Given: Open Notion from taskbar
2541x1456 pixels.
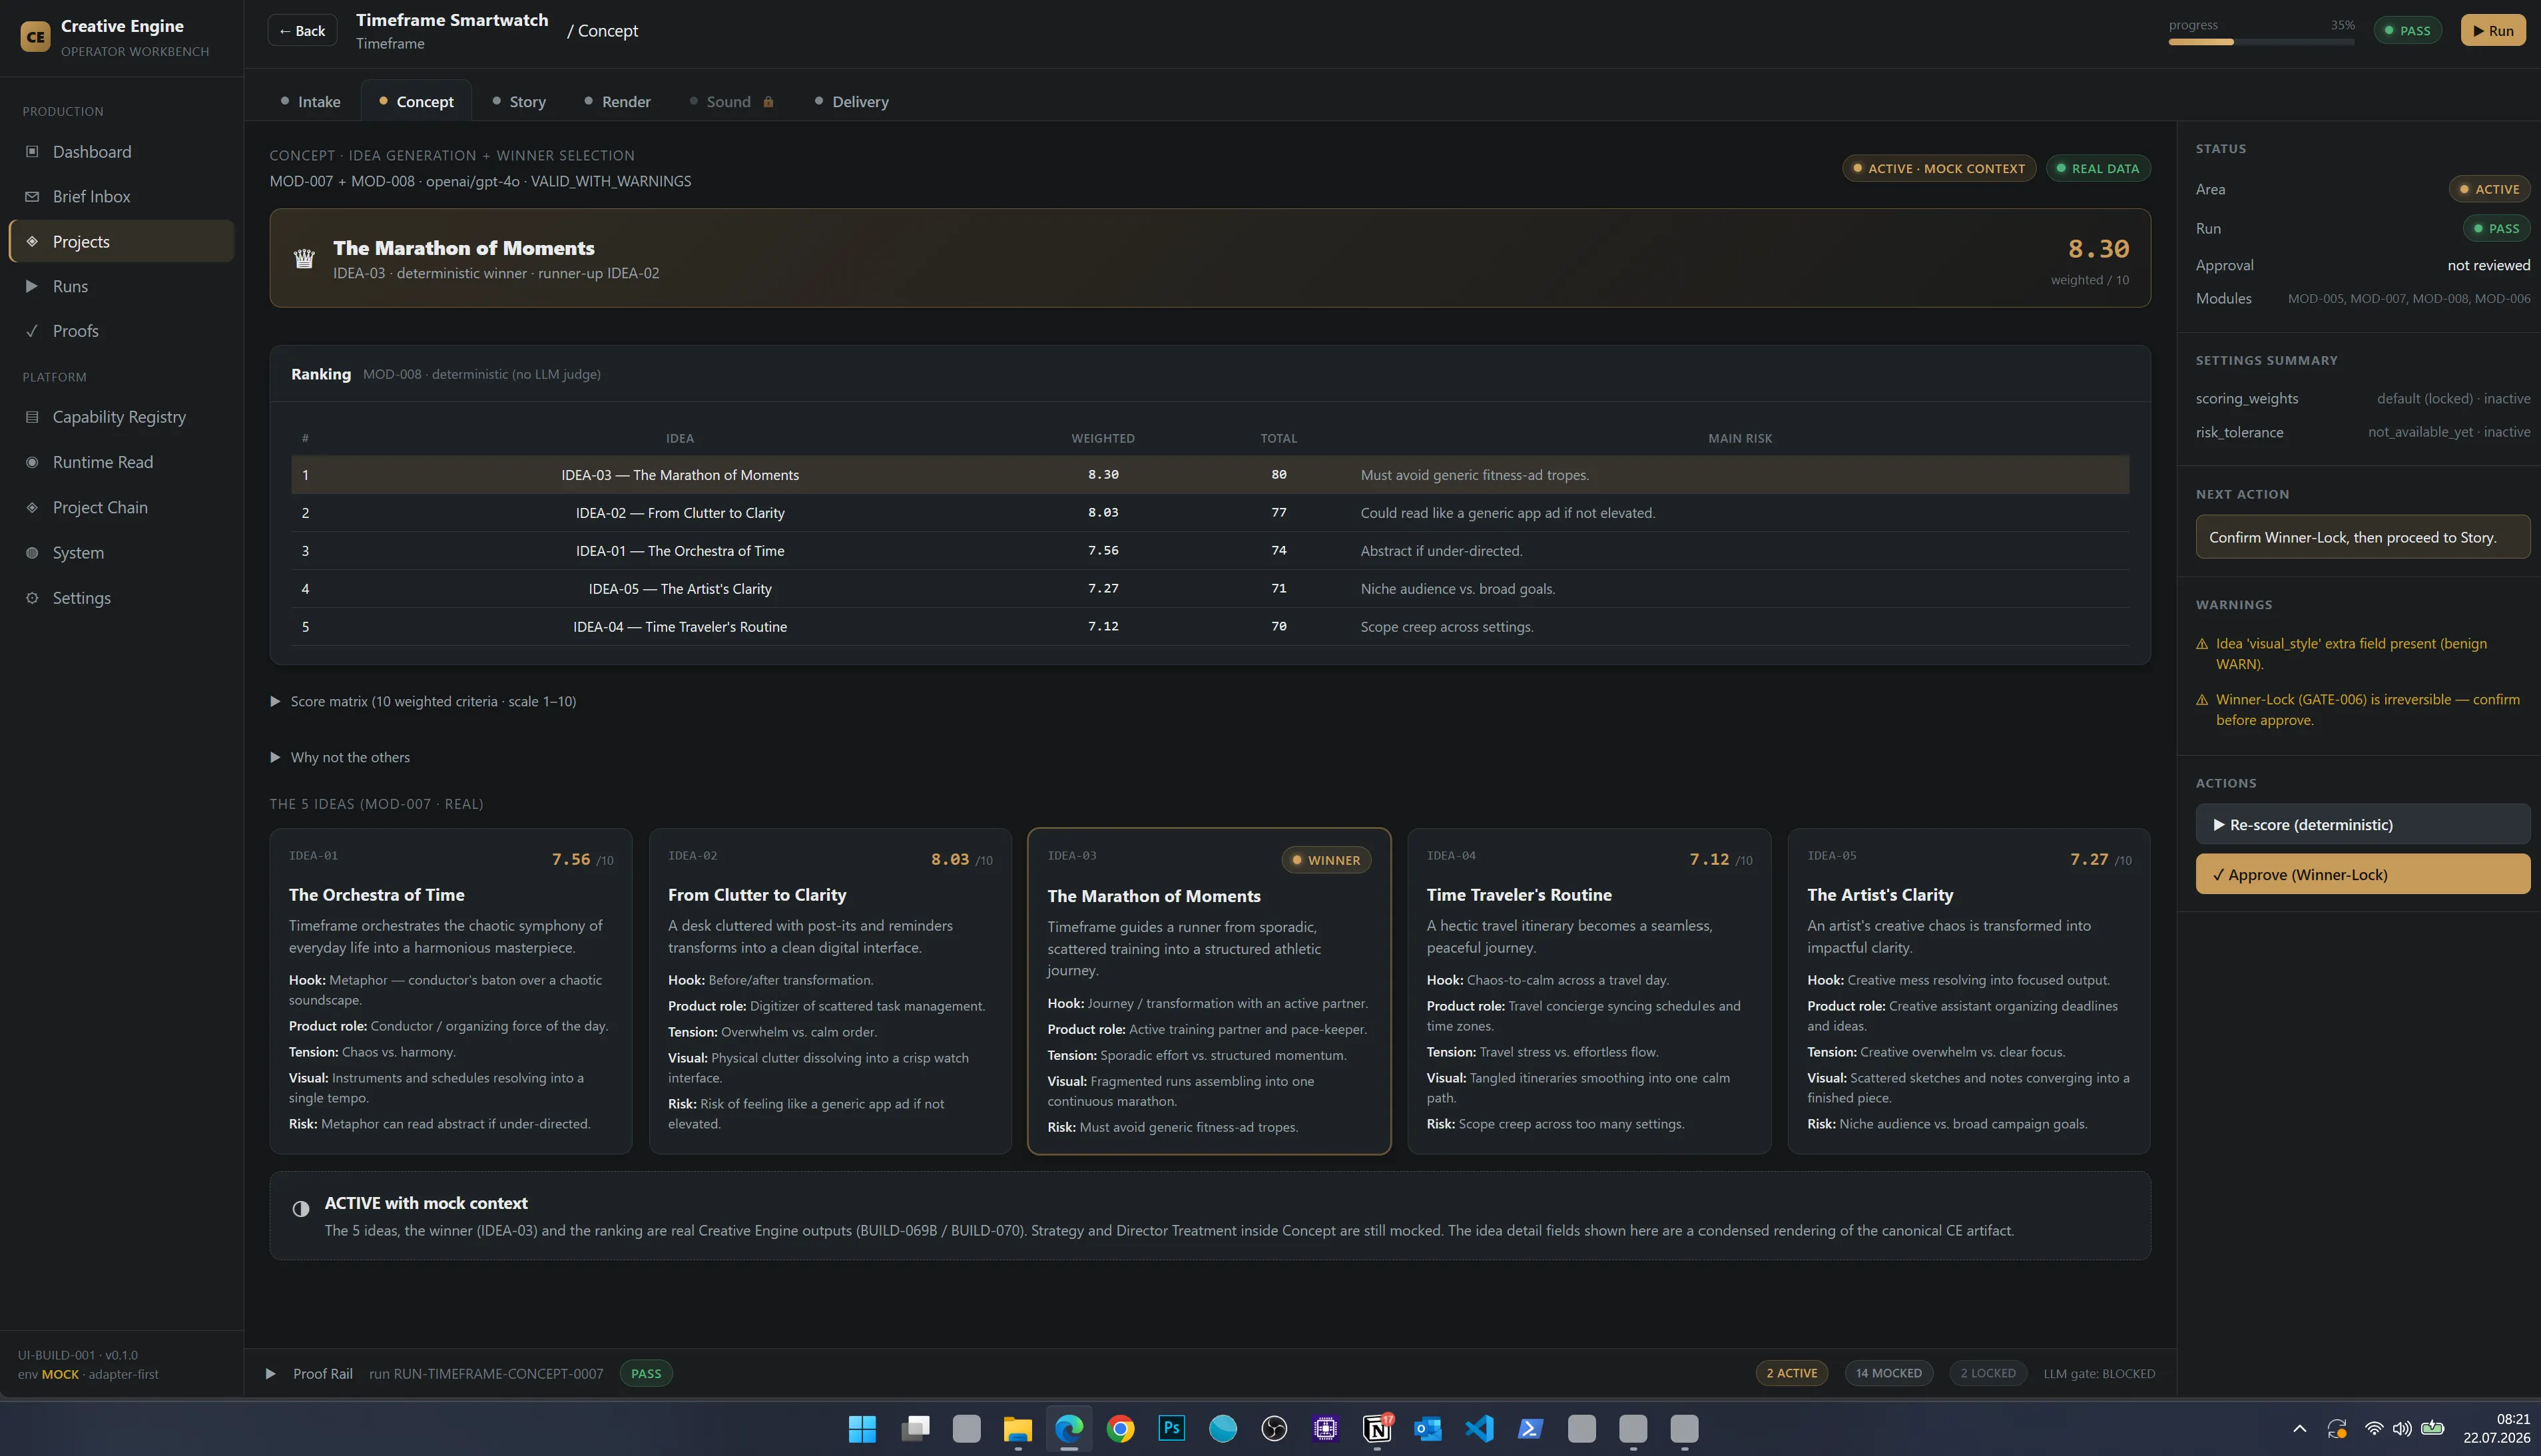Looking at the screenshot, I should 1377,1429.
